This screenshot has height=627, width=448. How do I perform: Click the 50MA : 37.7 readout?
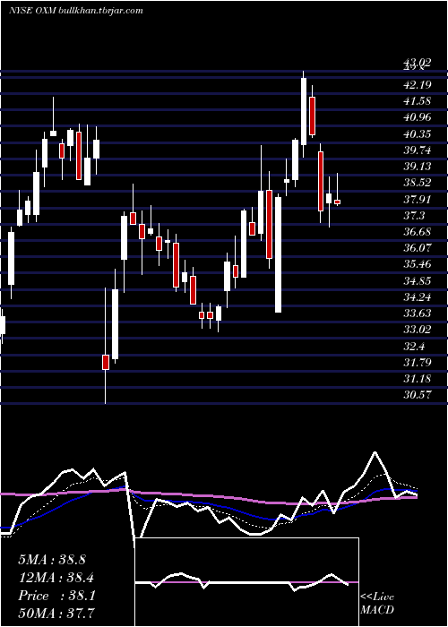click(56, 614)
